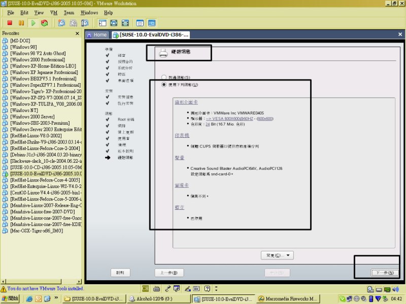406x304 pixels.
Task: Open the Change (C) dropdown button
Action: click(277, 255)
